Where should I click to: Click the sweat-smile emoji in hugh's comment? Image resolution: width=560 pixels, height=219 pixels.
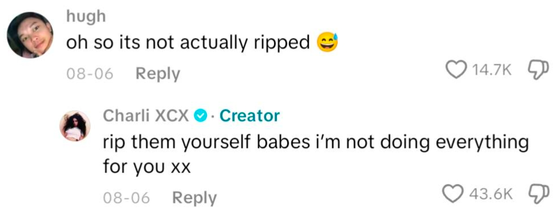327,42
